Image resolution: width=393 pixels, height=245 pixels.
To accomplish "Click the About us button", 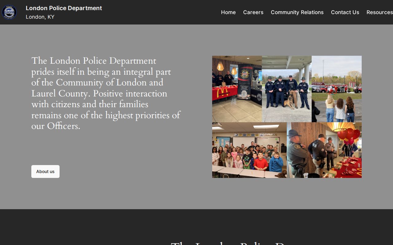I will click(x=45, y=171).
